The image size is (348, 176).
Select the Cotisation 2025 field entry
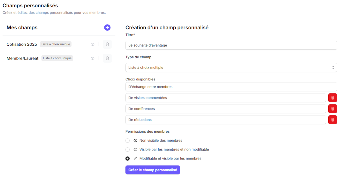click(x=22, y=44)
